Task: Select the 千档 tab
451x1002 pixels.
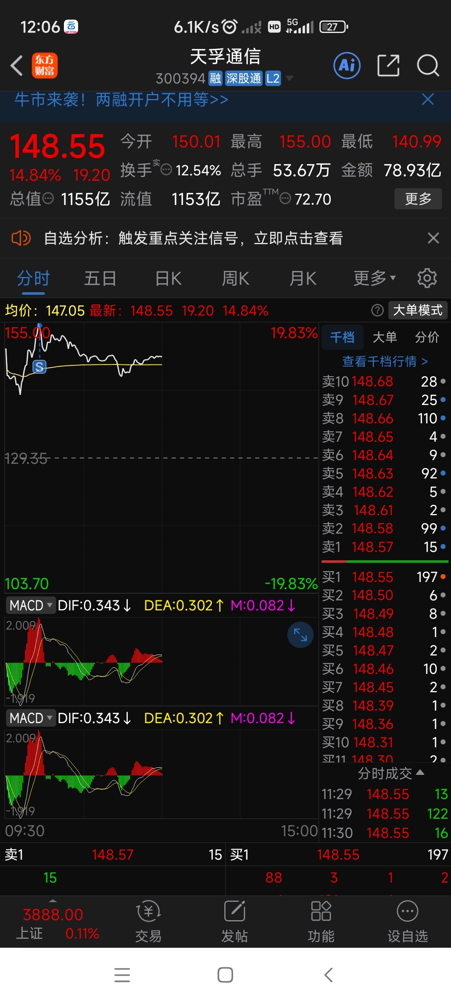Action: tap(342, 337)
